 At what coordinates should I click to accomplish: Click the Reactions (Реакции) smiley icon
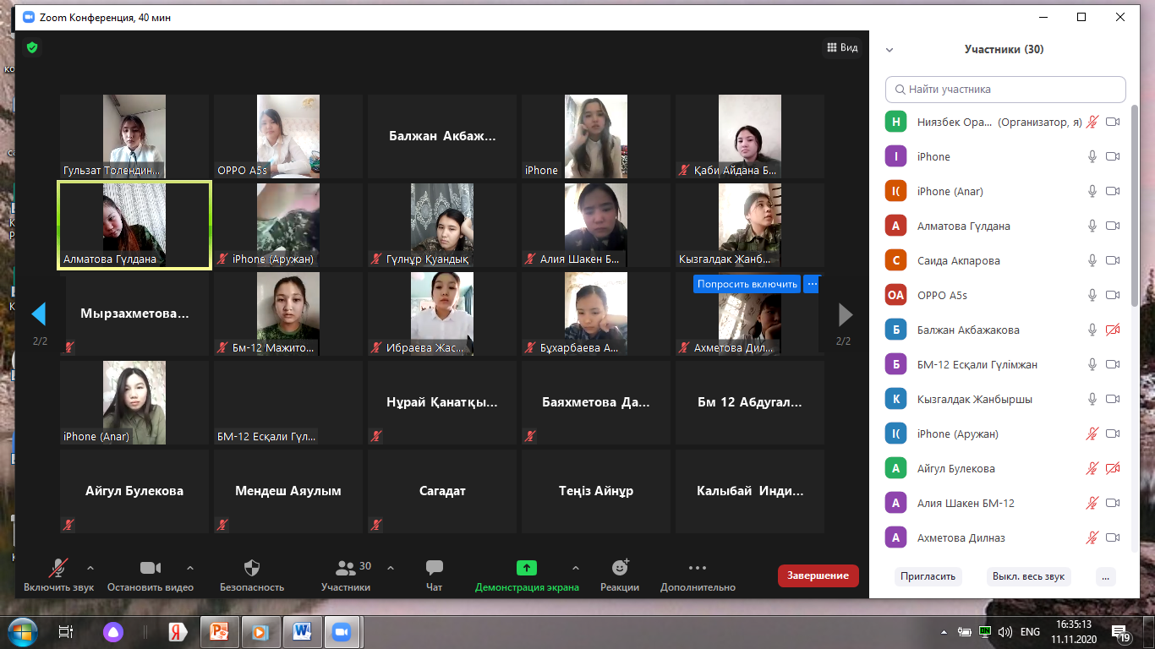click(620, 568)
